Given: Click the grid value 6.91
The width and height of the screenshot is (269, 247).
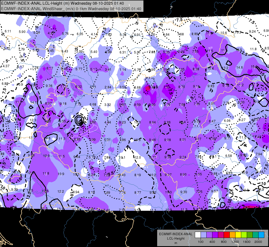Looking at the screenshot, I should [137, 35].
